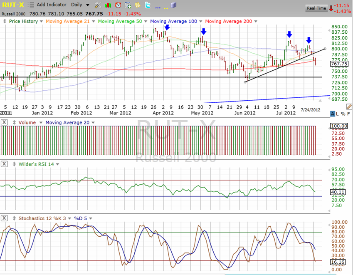
Task: Click the RUT-X ticker symbol
Action: coord(13,5)
